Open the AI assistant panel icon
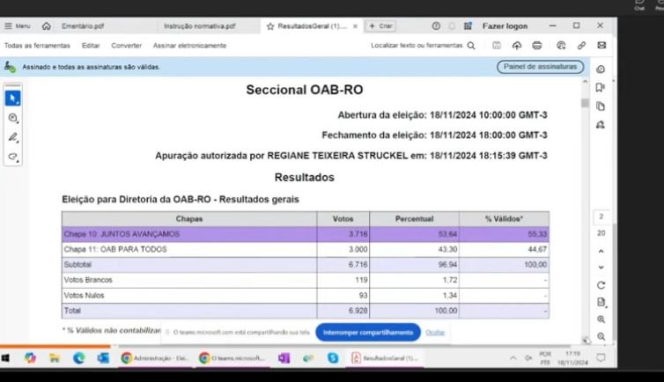Screen dimensions: 664x382 coord(601,70)
